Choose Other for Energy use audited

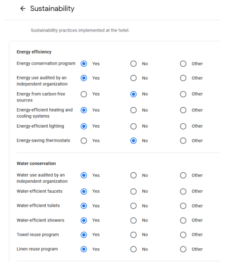183,78
